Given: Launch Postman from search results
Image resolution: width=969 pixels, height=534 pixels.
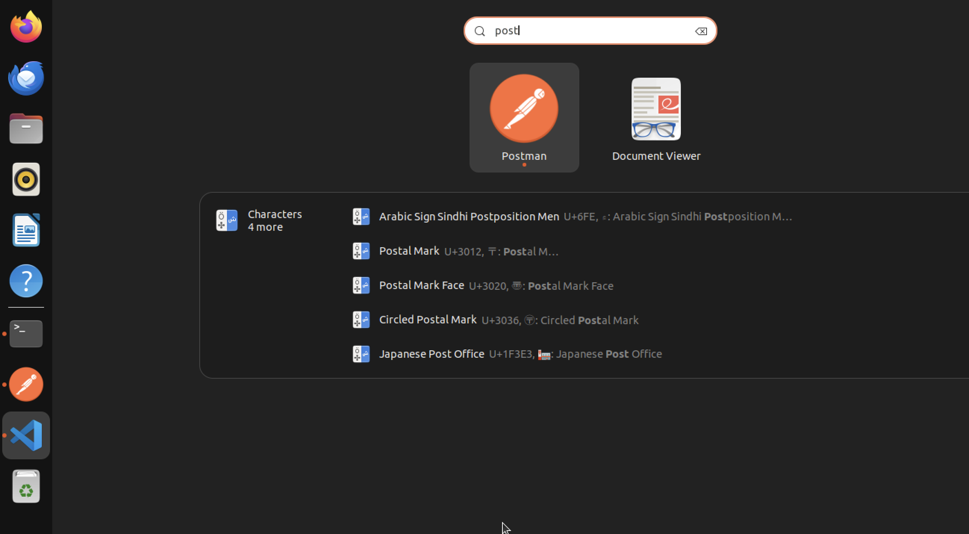Looking at the screenshot, I should tap(524, 117).
